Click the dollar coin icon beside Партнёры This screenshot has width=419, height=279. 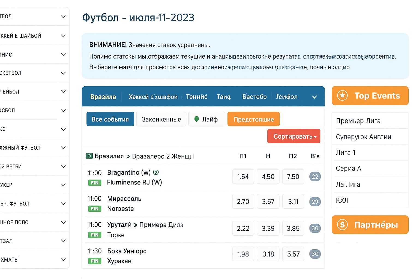point(342,225)
